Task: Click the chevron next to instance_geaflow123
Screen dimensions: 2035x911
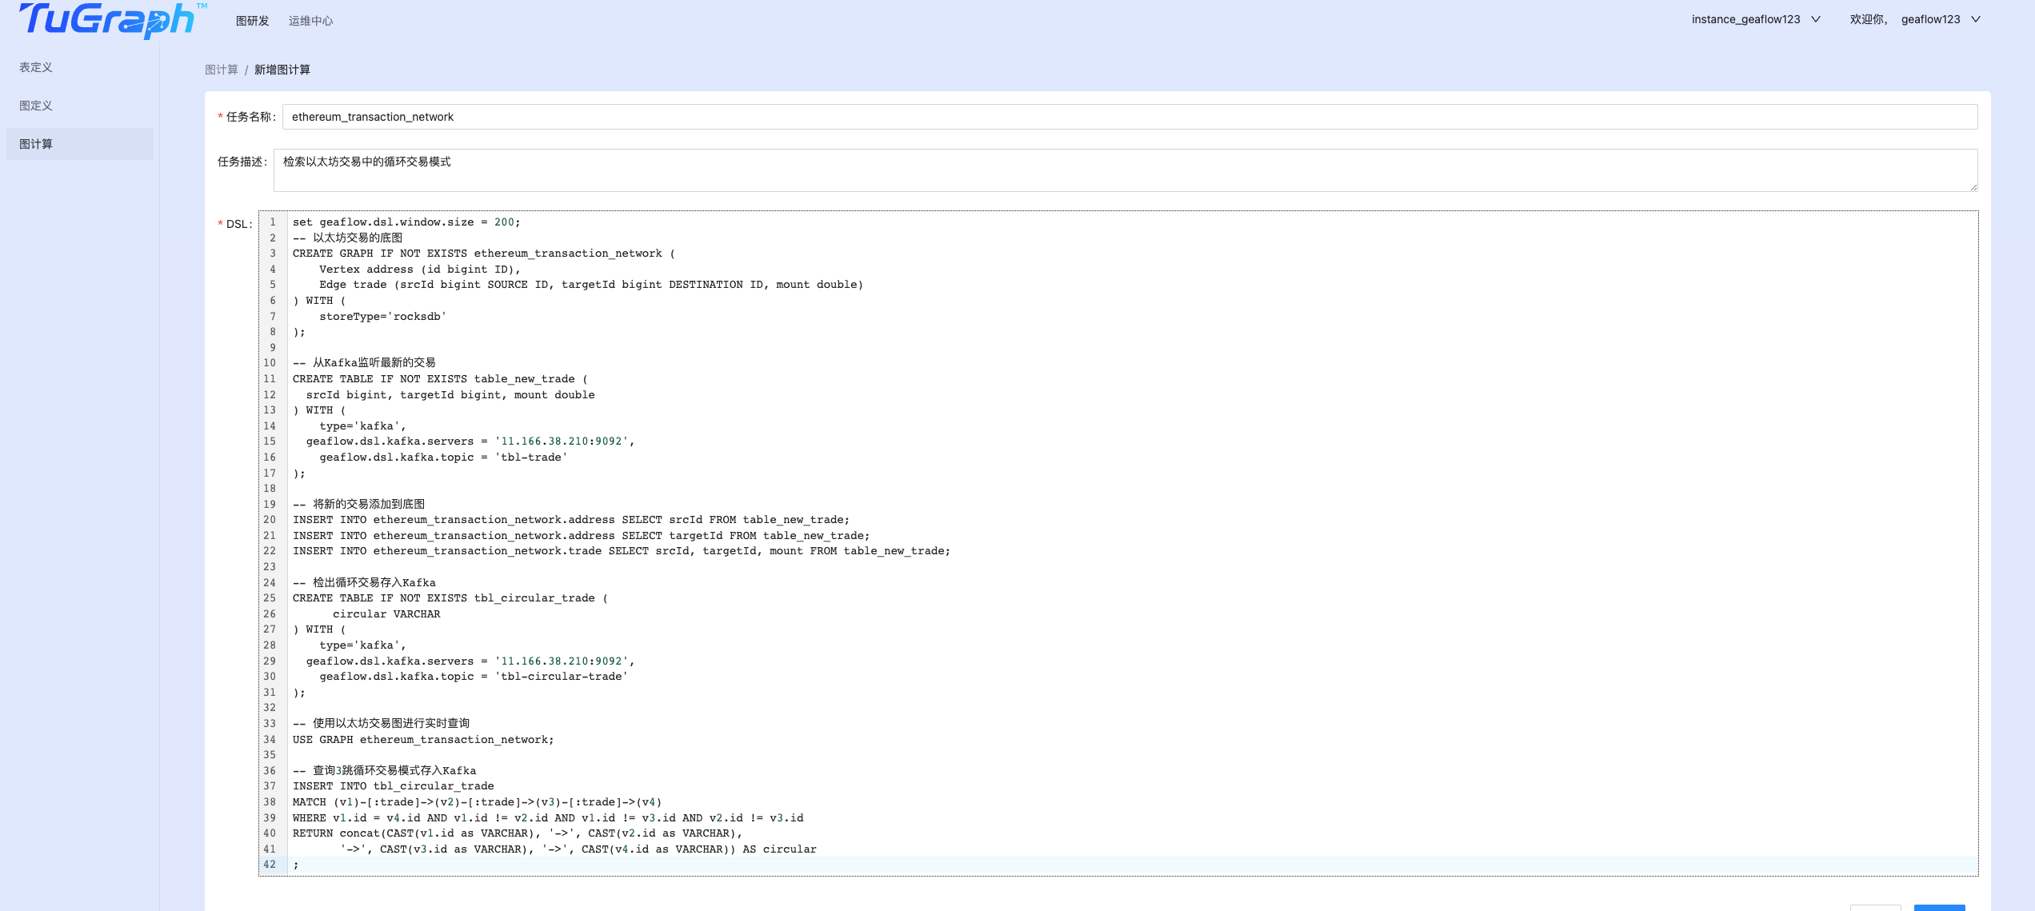Action: tap(1816, 19)
